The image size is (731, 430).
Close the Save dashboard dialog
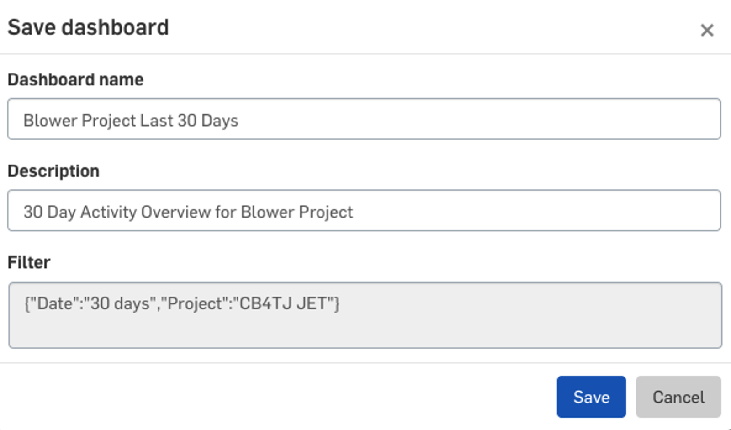(x=707, y=30)
